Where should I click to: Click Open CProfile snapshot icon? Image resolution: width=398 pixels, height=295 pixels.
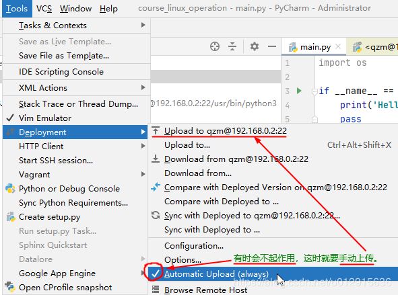click(10, 287)
